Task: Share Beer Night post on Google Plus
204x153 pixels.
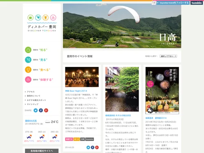Action: click(x=97, y=147)
